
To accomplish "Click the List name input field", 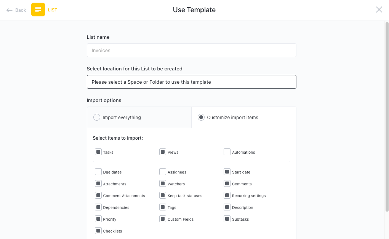I will pos(191,50).
